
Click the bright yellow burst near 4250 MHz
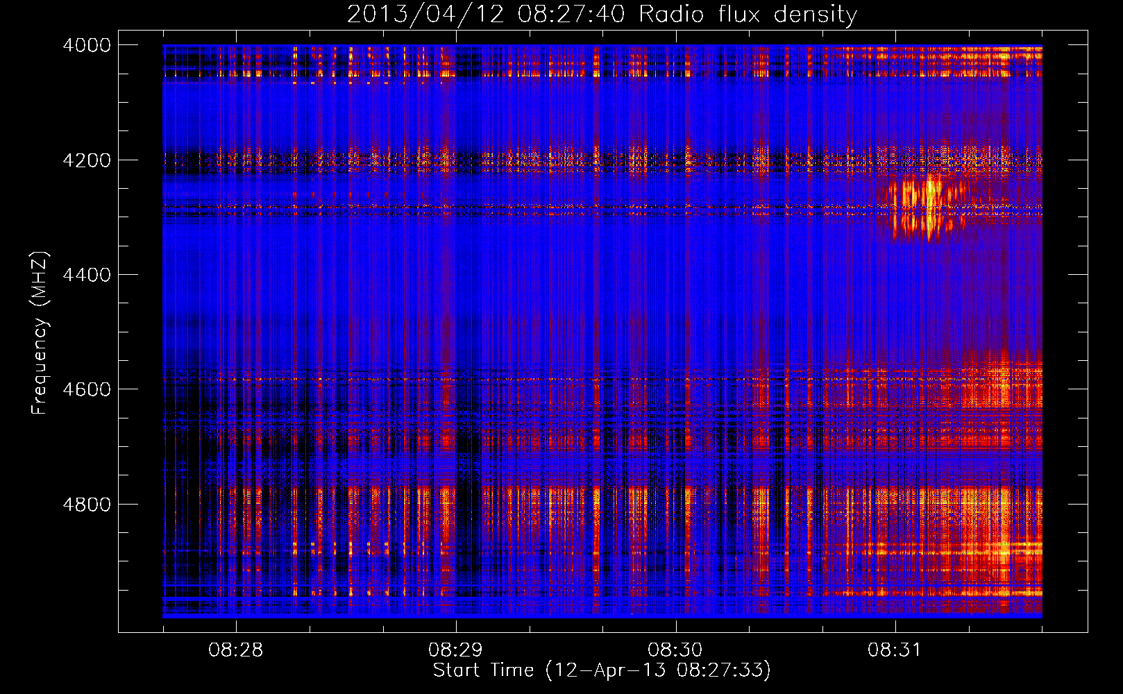click(929, 207)
